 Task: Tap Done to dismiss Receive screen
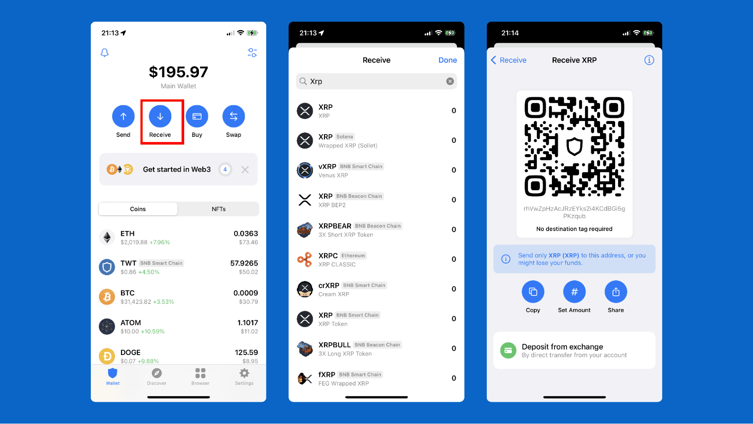(x=448, y=60)
